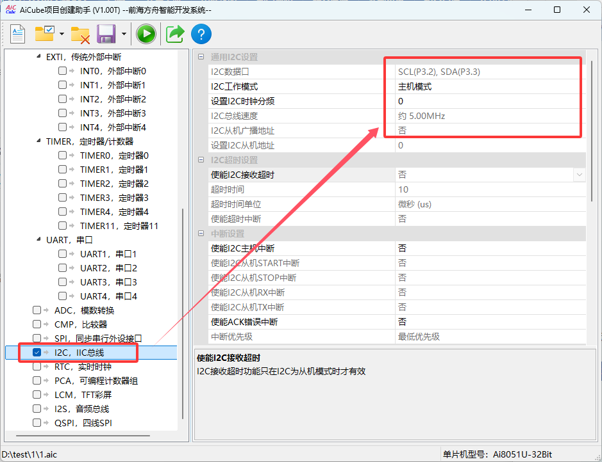
Task: Click the new project document icon
Action: pyautogui.click(x=17, y=34)
